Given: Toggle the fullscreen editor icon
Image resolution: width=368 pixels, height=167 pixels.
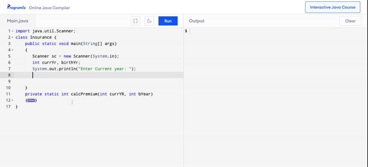Looking at the screenshot, I should click(135, 21).
